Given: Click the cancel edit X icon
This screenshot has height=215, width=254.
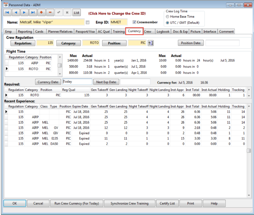Looking at the screenshot, I should (67, 13).
